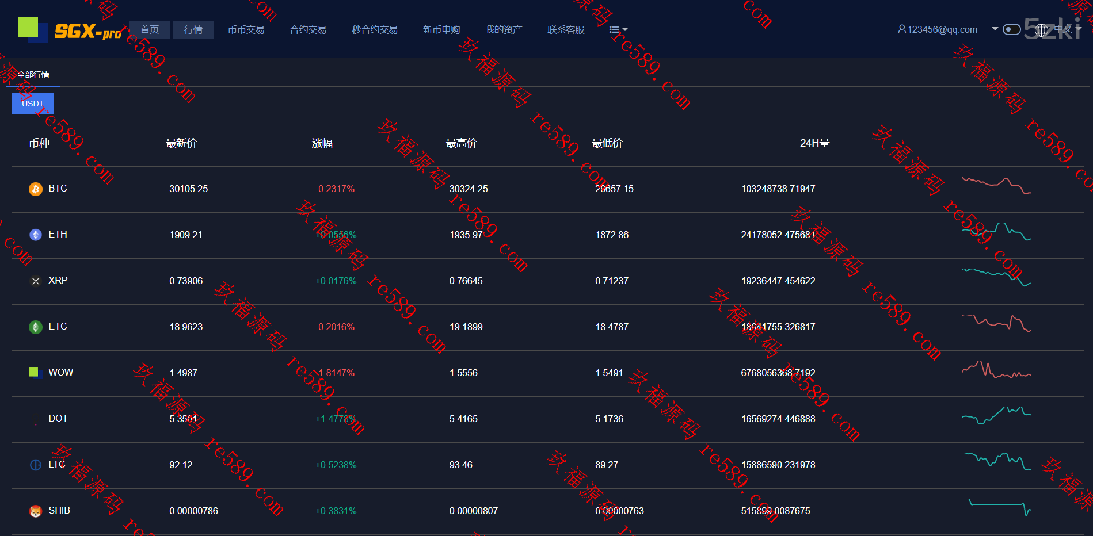The height and width of the screenshot is (536, 1093).
Task: Select the DOT coin name
Action: (58, 419)
